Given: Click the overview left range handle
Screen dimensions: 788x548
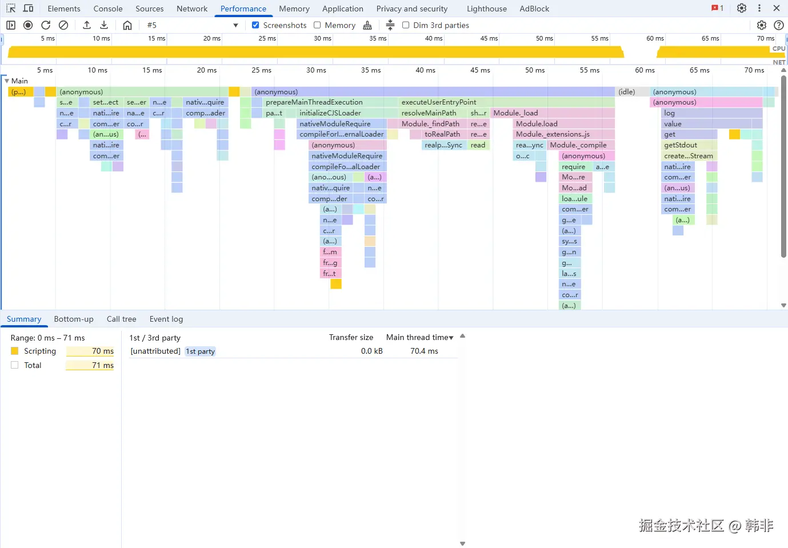Looking at the screenshot, I should click(2, 39).
